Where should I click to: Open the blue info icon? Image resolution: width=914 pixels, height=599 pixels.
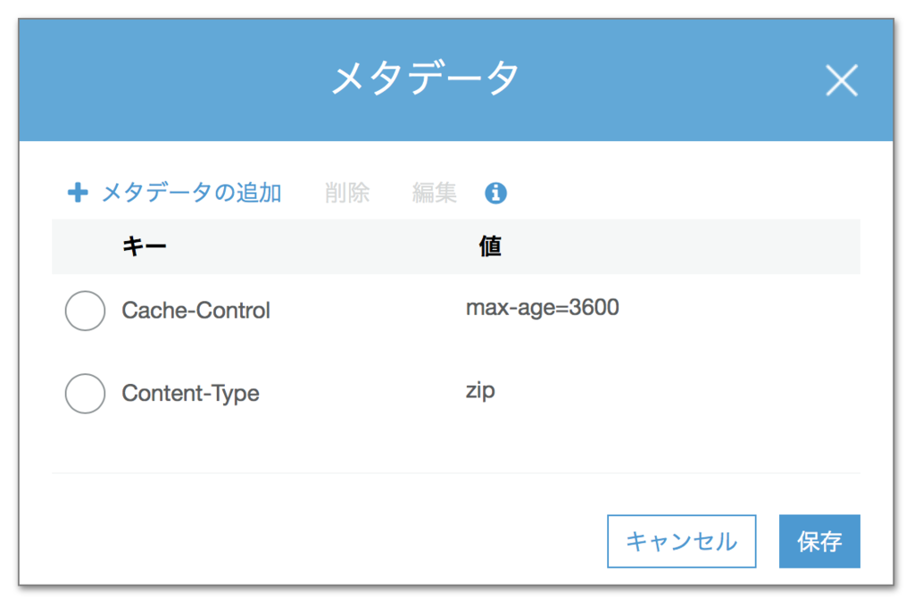[495, 193]
